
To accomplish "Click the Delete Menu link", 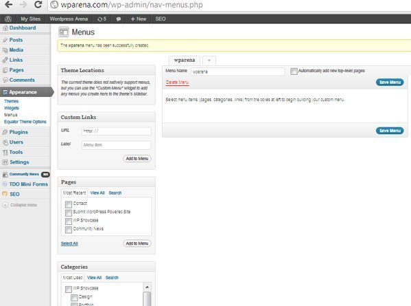I will (x=177, y=83).
